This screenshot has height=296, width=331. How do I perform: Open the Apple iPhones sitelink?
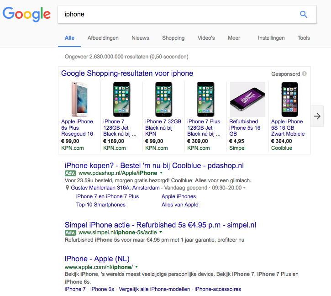point(179,196)
